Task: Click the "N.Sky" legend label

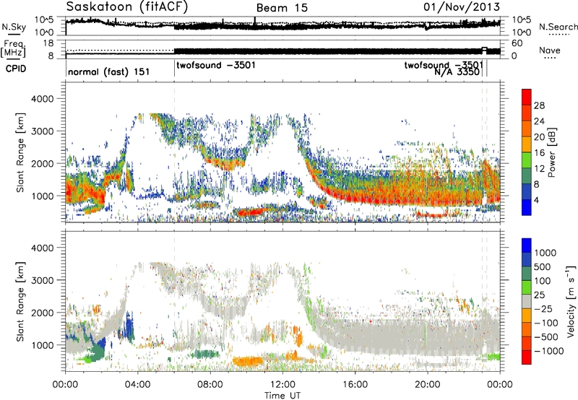Action: click(x=14, y=27)
